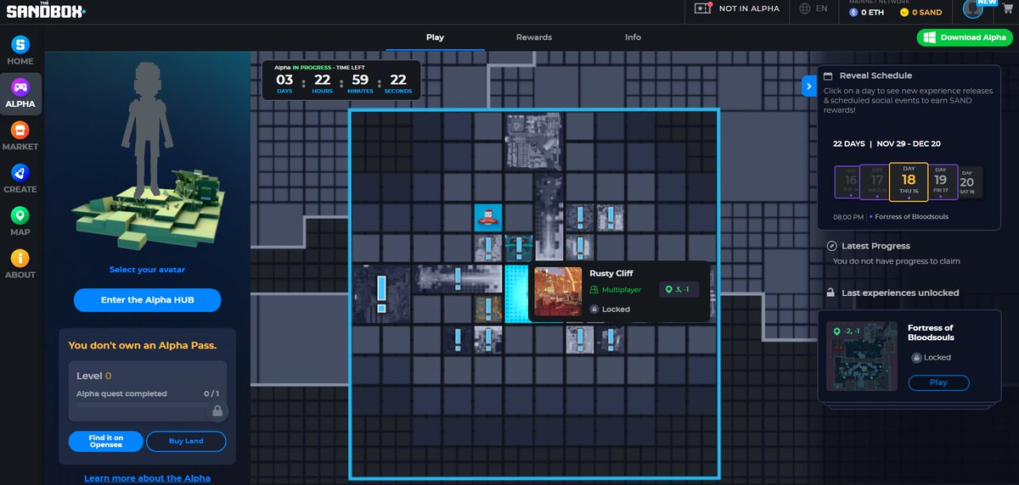1019x485 pixels.
Task: Click the compass icon beside Latest Progress
Action: (x=832, y=246)
